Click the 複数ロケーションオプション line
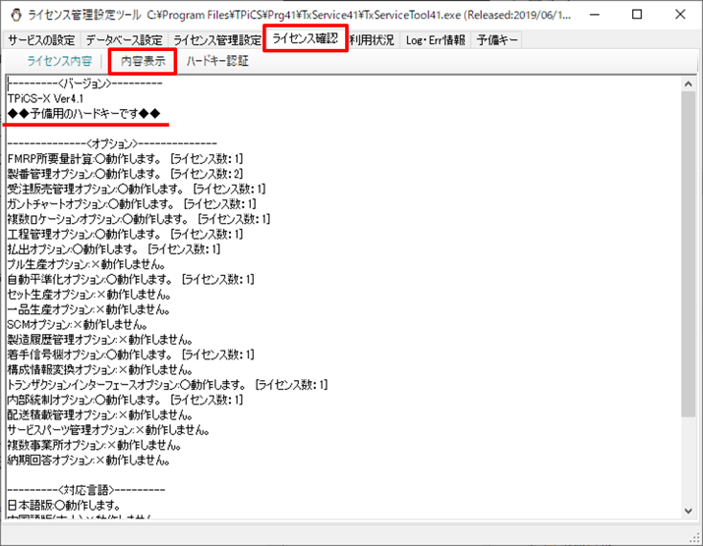The width and height of the screenshot is (703, 546). pos(139,219)
